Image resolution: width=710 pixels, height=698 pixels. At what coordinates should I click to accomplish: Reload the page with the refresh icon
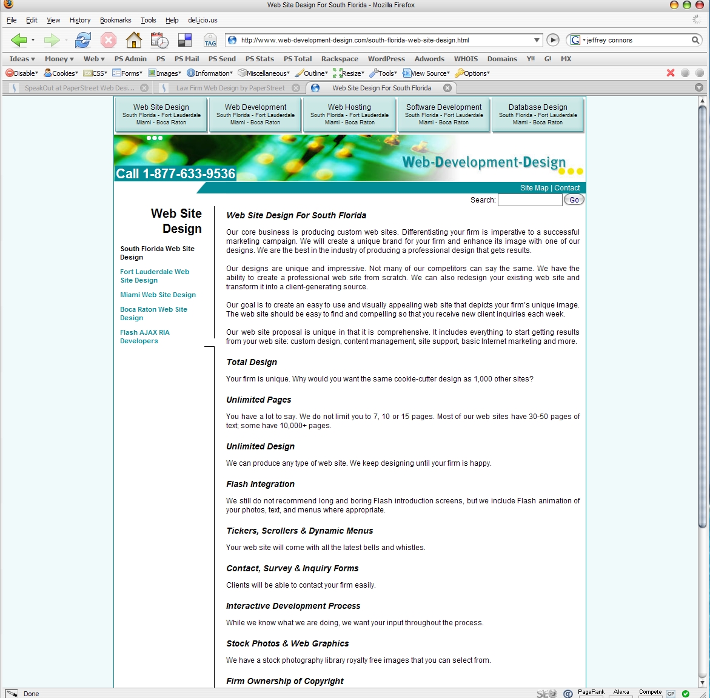pyautogui.click(x=83, y=40)
